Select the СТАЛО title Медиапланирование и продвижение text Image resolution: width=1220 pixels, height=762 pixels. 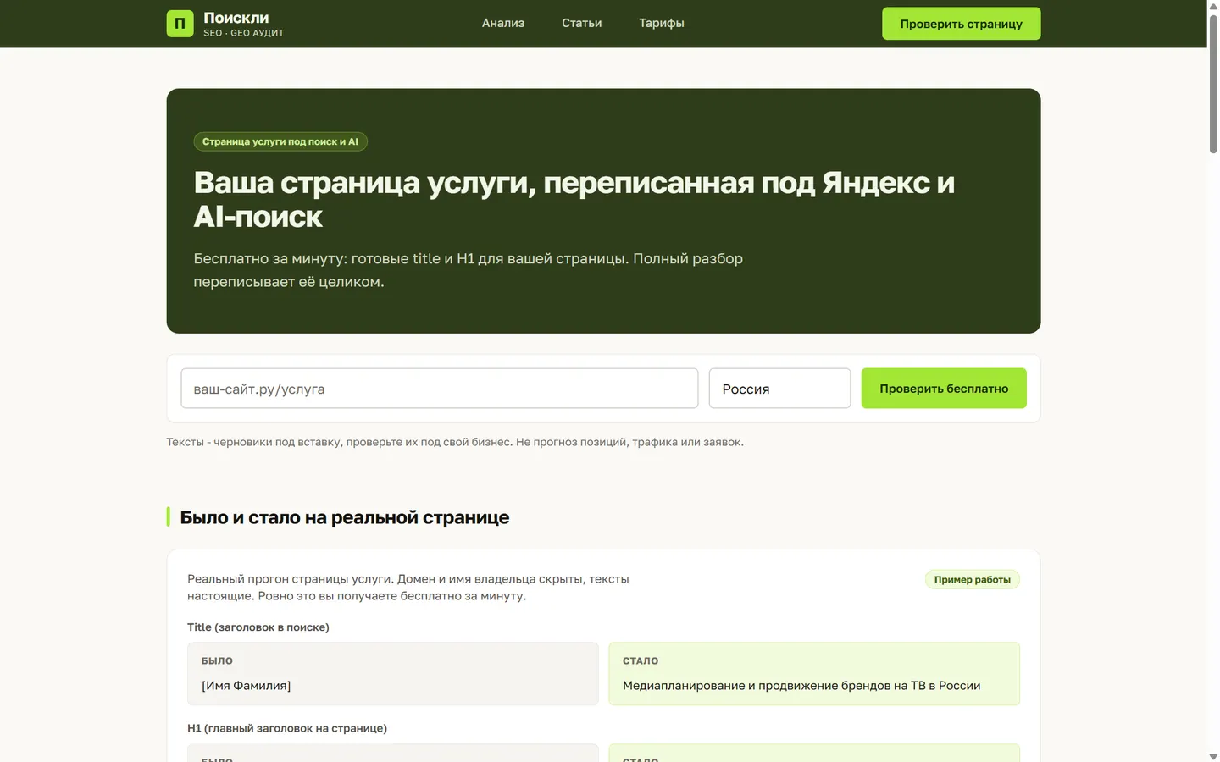click(x=801, y=686)
